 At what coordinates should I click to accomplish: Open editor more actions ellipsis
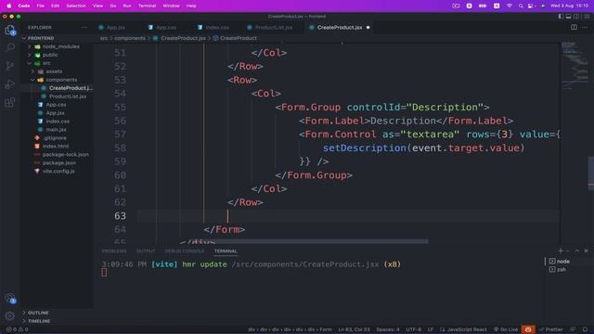(x=585, y=27)
